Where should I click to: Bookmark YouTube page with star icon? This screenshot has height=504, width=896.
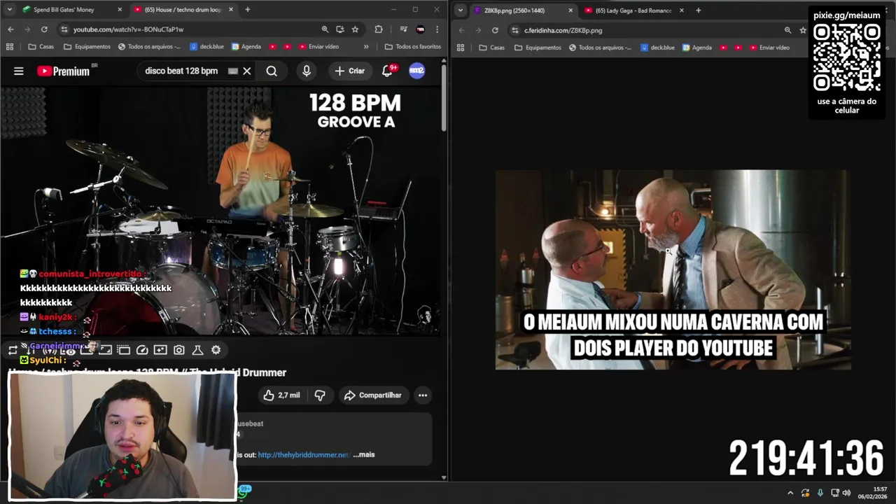(x=355, y=29)
